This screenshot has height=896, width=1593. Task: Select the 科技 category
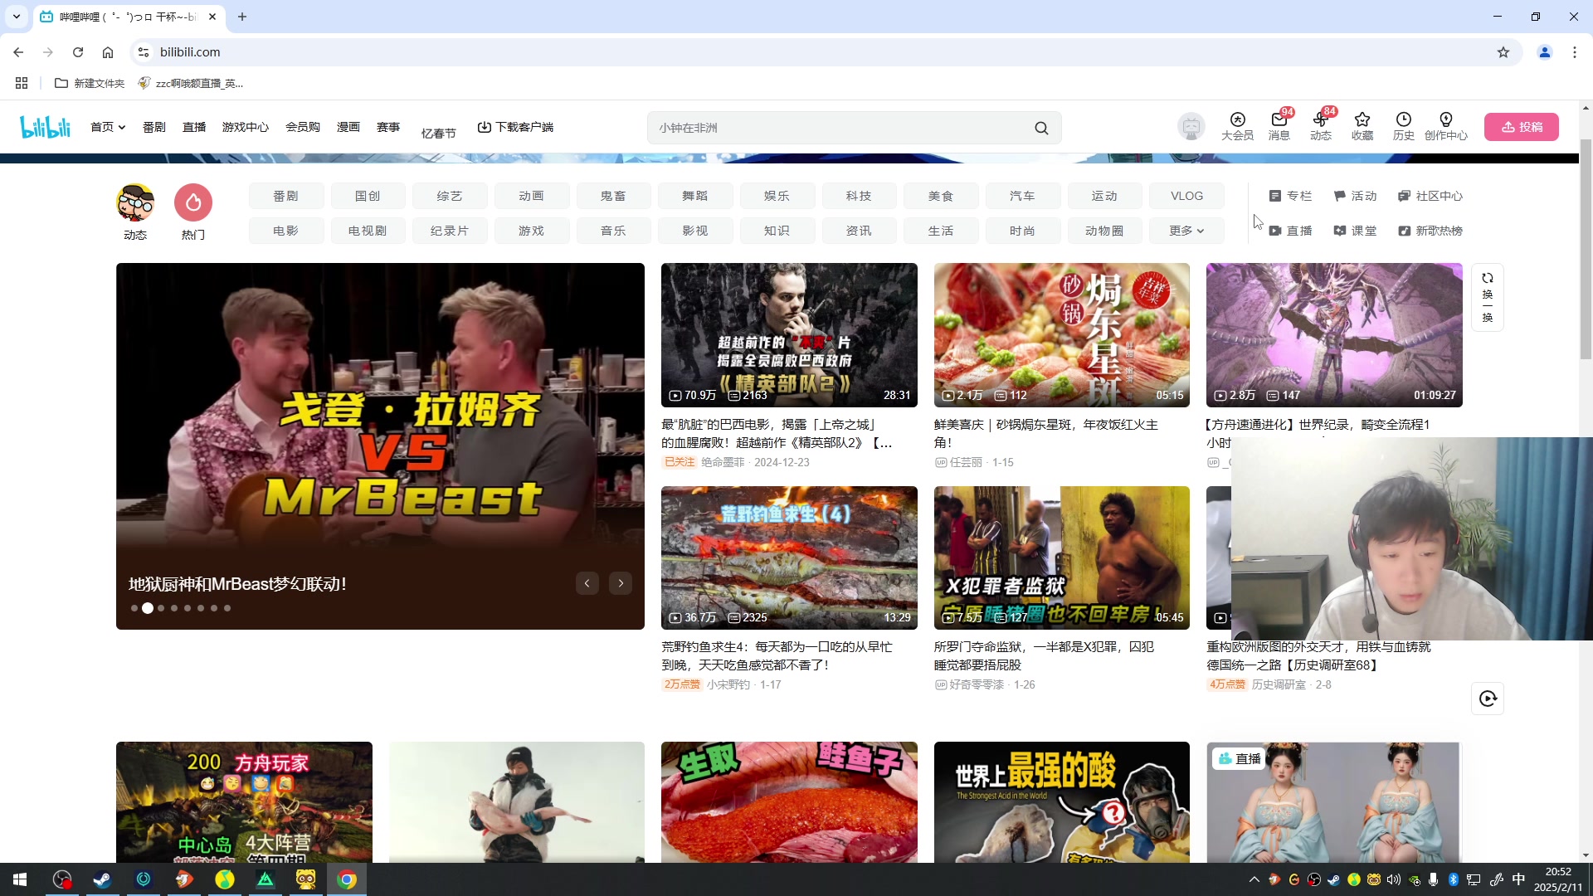[x=859, y=196]
